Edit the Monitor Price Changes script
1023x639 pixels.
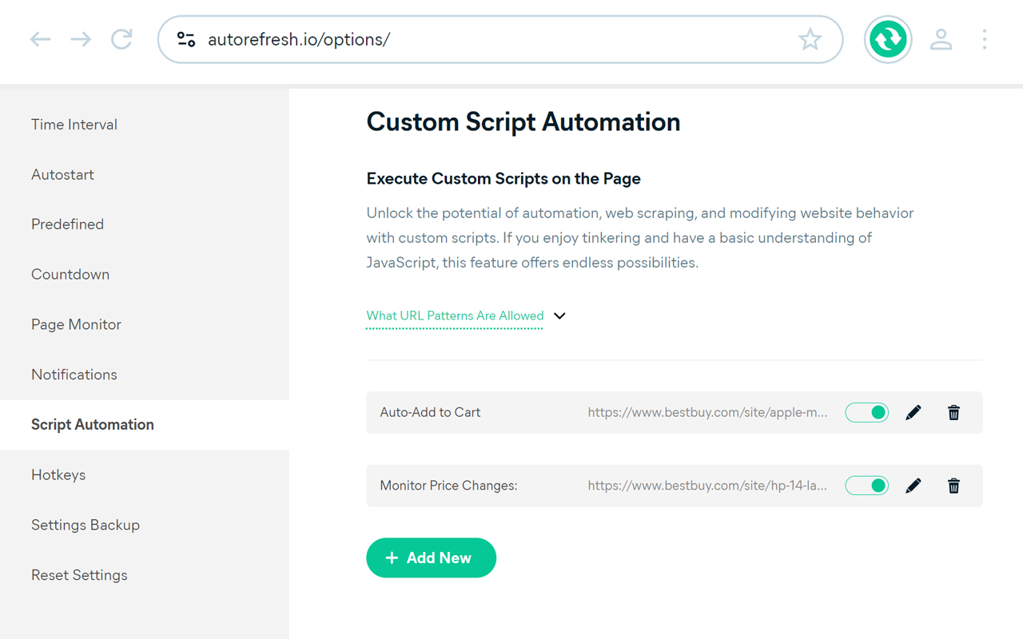click(913, 486)
